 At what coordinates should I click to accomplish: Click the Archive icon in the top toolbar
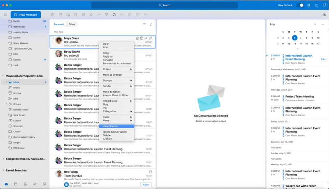coord(60,15)
